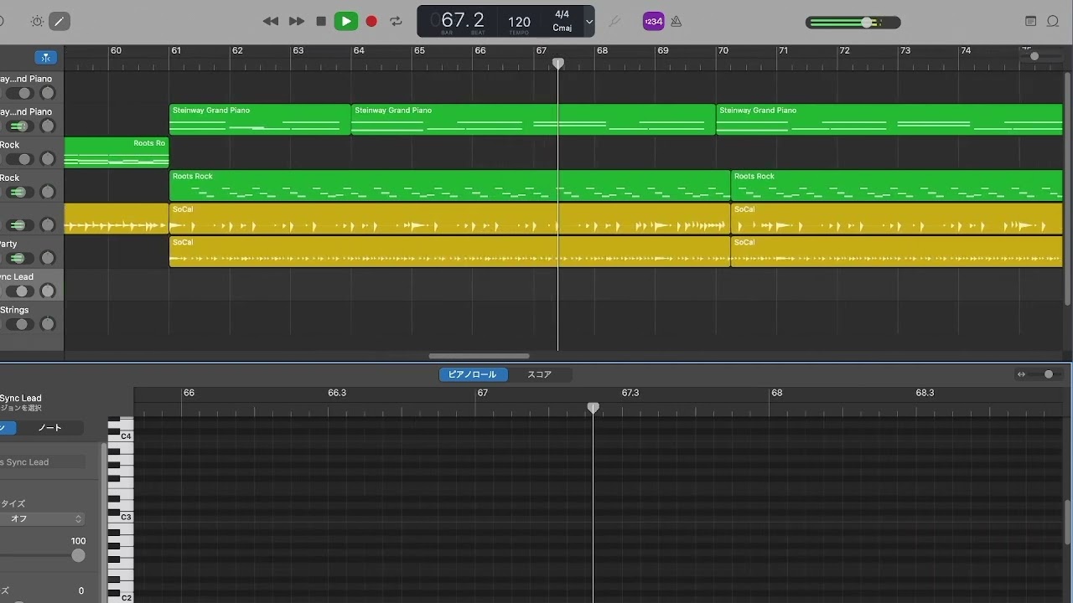This screenshot has height=603, width=1073.
Task: Click 66.3 on the piano roll ruler
Action: coord(337,393)
